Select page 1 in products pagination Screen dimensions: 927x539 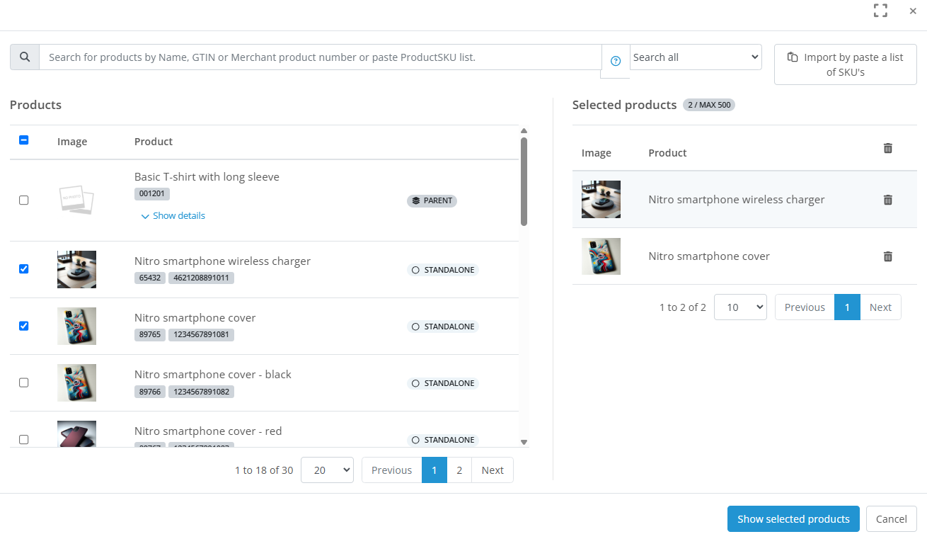pyautogui.click(x=434, y=470)
